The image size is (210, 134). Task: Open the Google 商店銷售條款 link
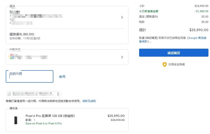pos(173,40)
